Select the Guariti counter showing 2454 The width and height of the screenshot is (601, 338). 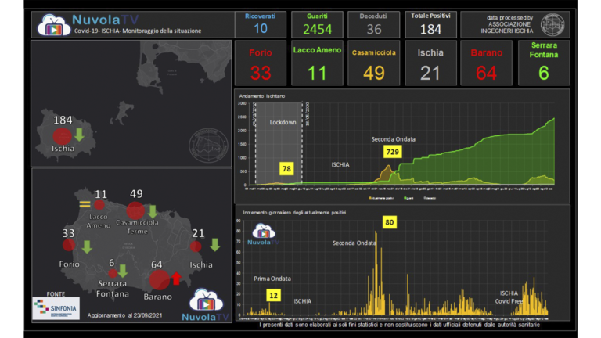pos(318,24)
